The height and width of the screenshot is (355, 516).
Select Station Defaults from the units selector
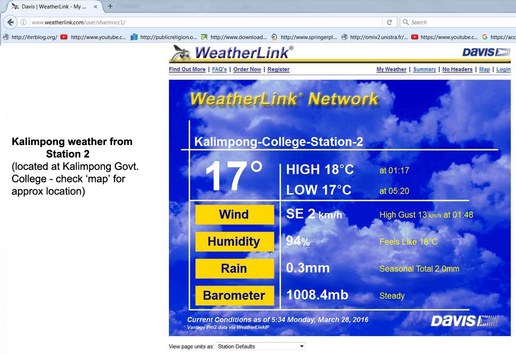click(241, 346)
